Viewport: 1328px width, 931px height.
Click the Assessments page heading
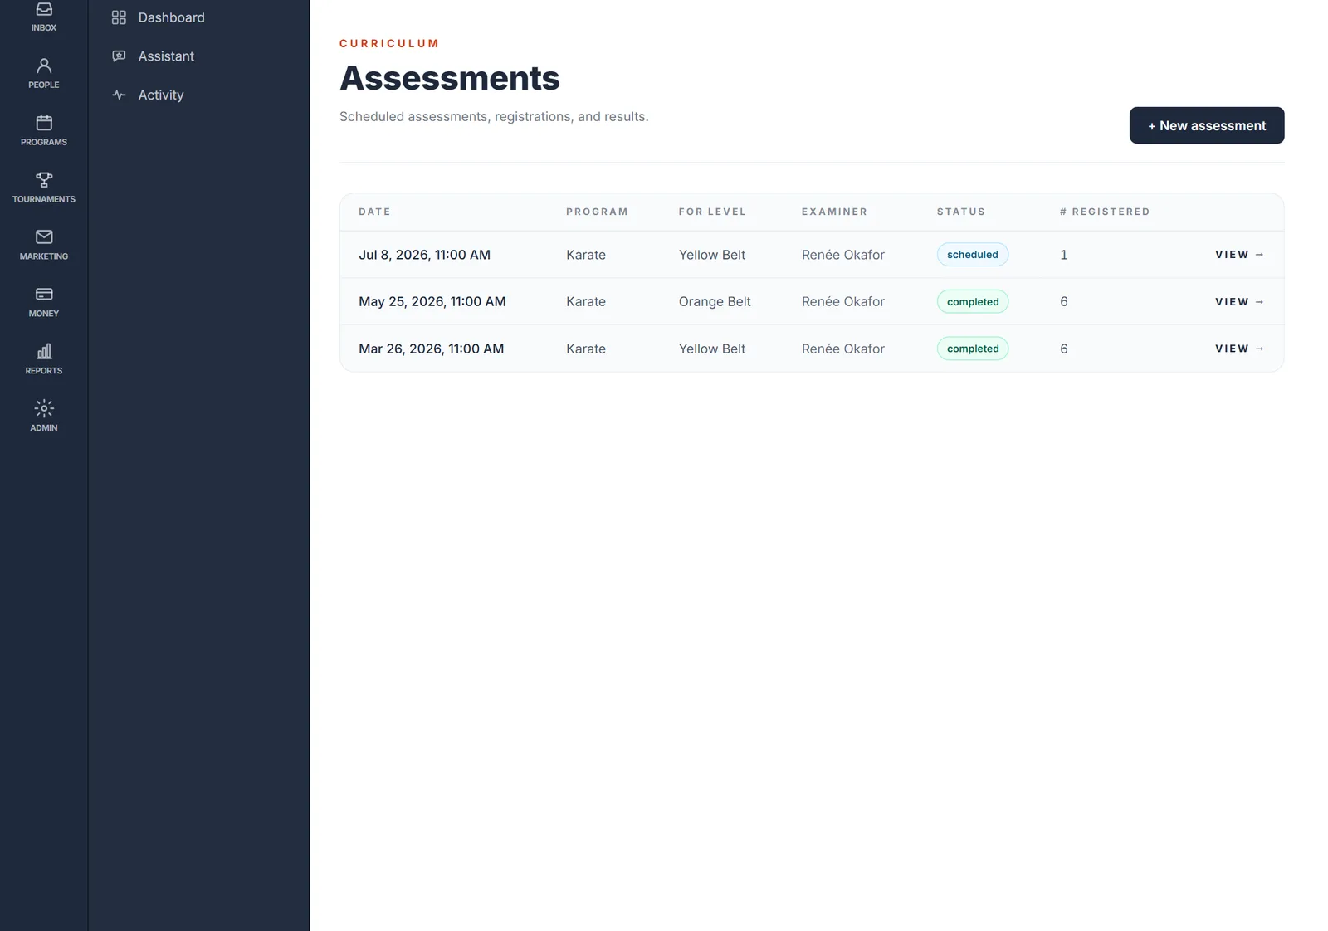pyautogui.click(x=450, y=78)
